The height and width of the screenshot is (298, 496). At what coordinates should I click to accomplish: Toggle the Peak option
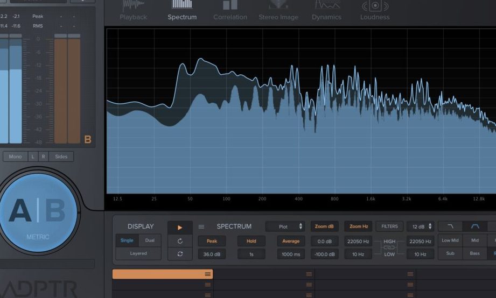[x=212, y=241]
